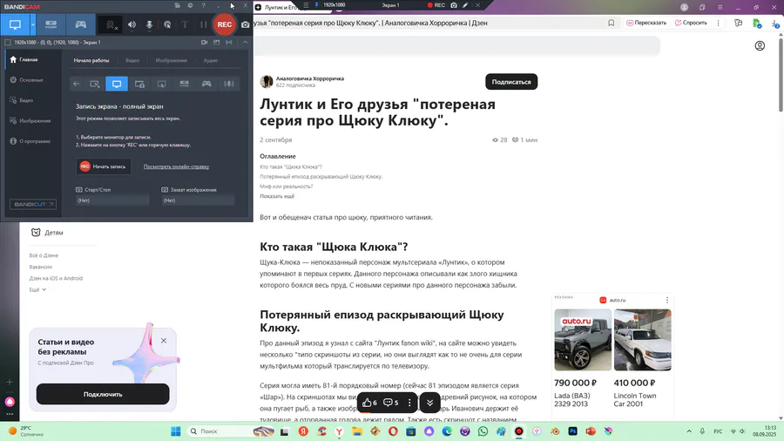The image size is (784, 441).
Task: Select Bandicam screen recording mode button
Action: point(15,24)
